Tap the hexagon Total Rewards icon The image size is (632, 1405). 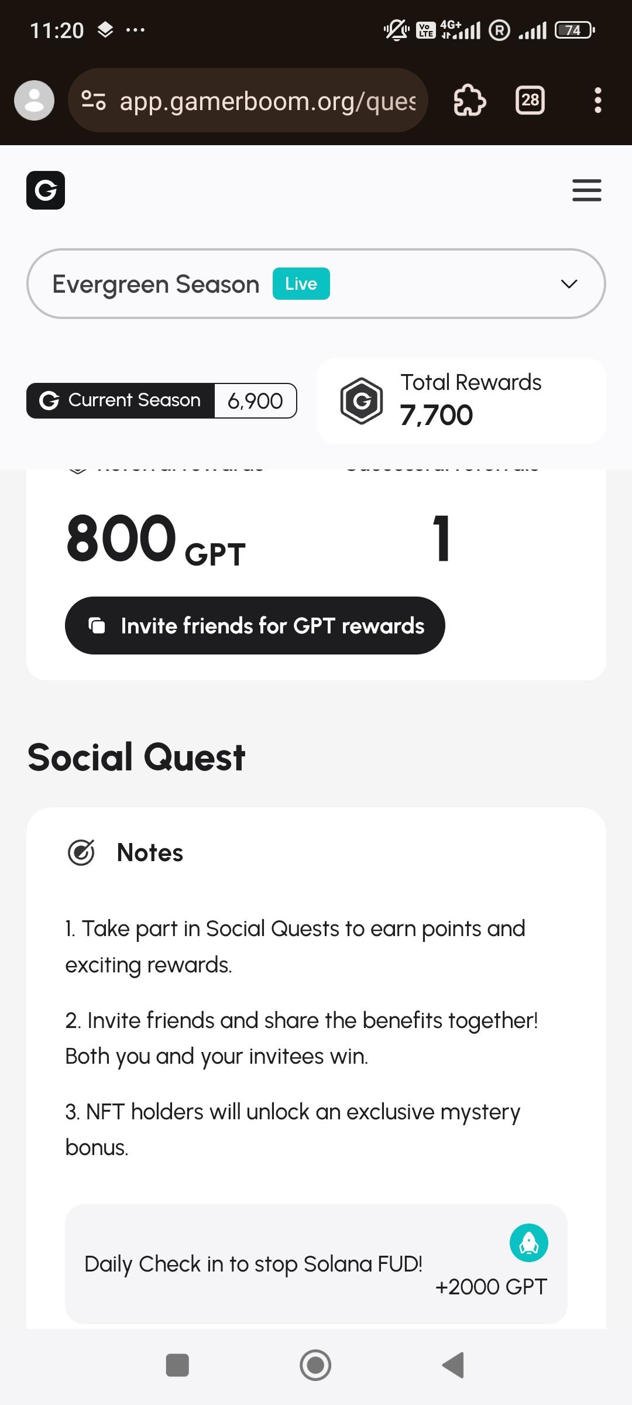[x=362, y=400]
